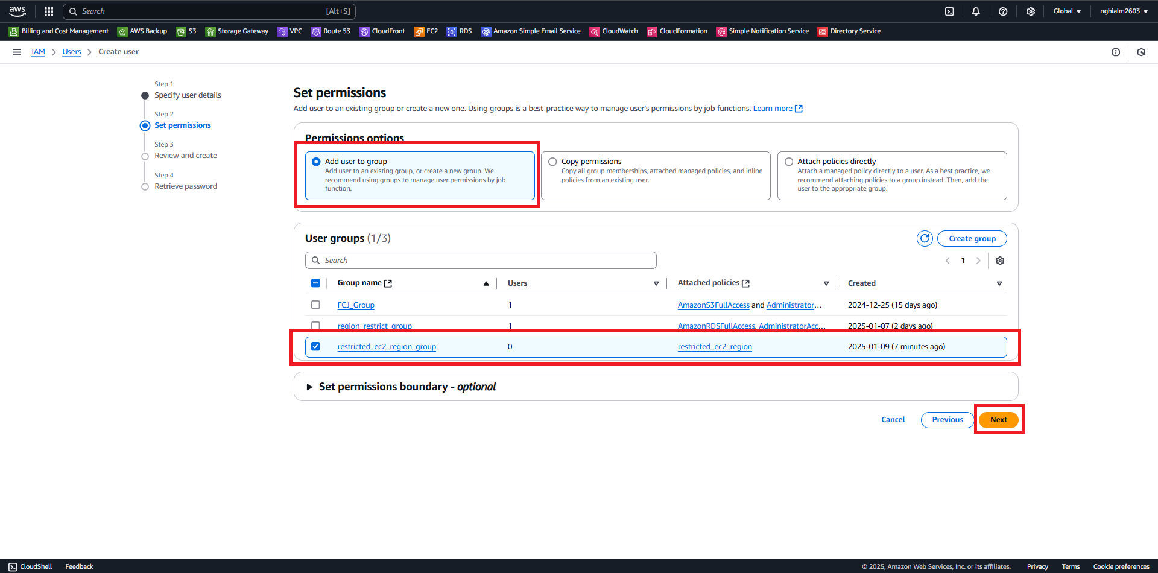Image resolution: width=1158 pixels, height=573 pixels.
Task: Open Cookie preferences in footer
Action: pos(1121,566)
